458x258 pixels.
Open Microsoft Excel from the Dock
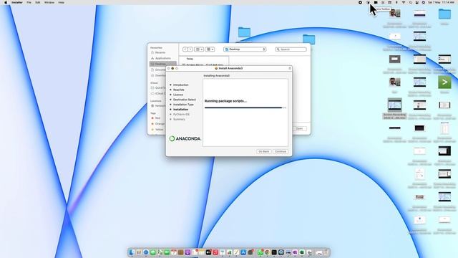pyautogui.click(x=302, y=252)
